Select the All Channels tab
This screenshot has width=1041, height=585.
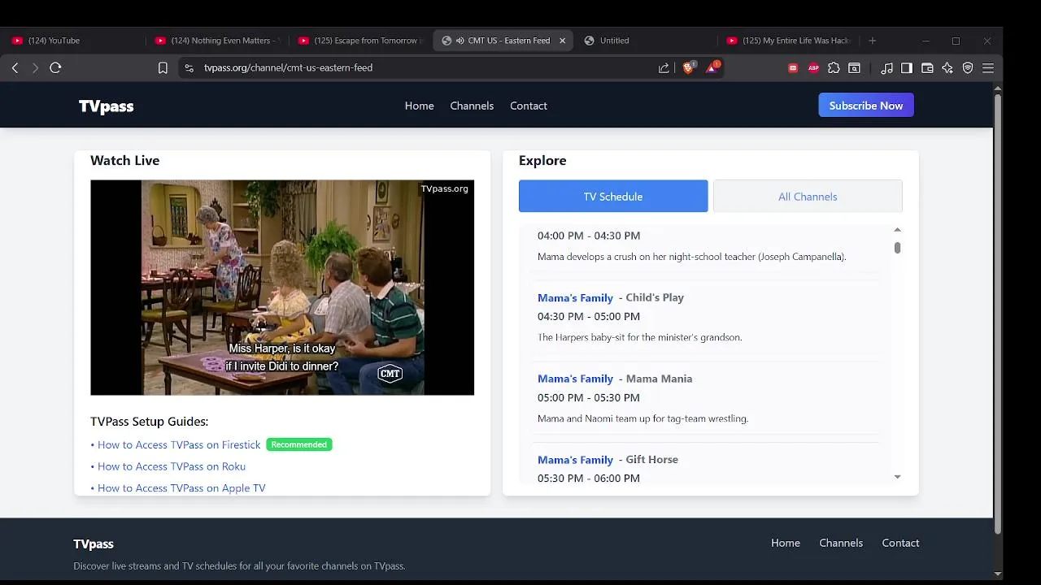808,197
